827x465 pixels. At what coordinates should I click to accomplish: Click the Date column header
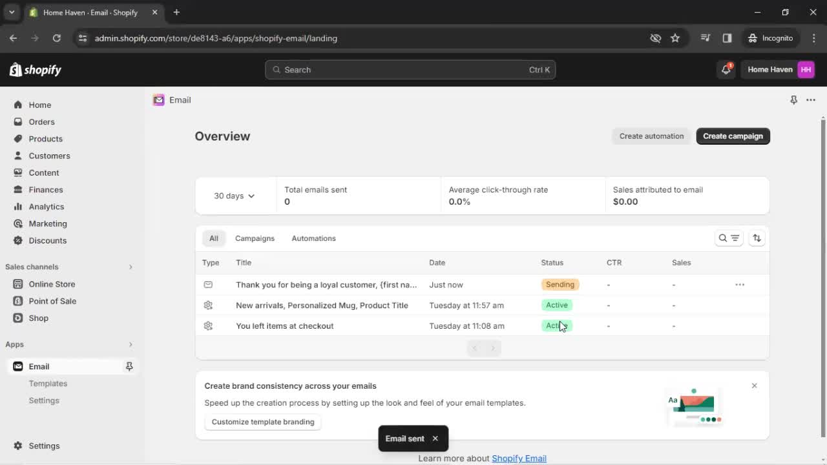point(437,263)
